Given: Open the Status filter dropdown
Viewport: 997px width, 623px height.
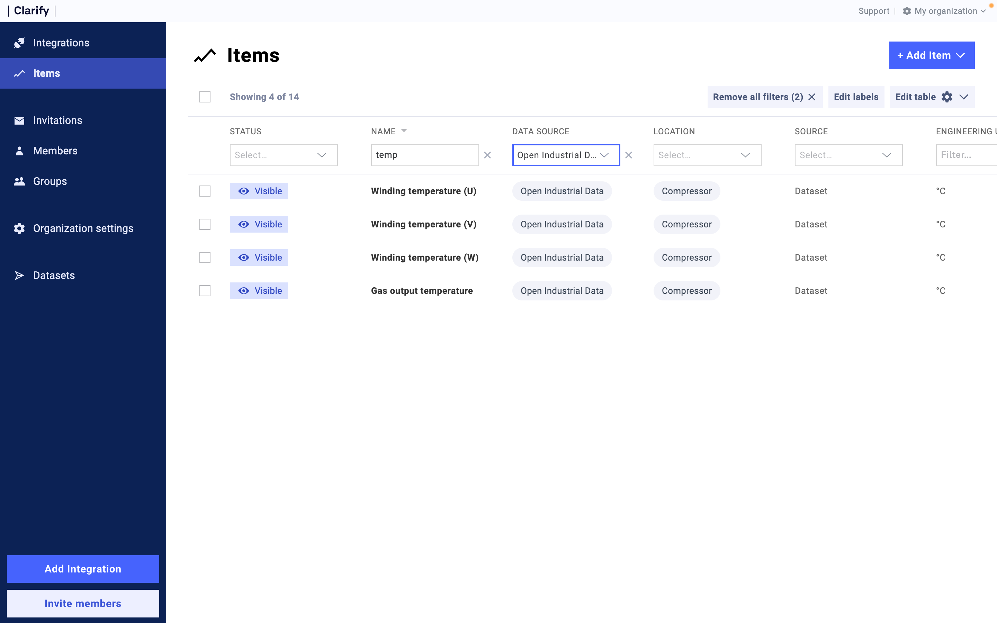Looking at the screenshot, I should coord(284,155).
